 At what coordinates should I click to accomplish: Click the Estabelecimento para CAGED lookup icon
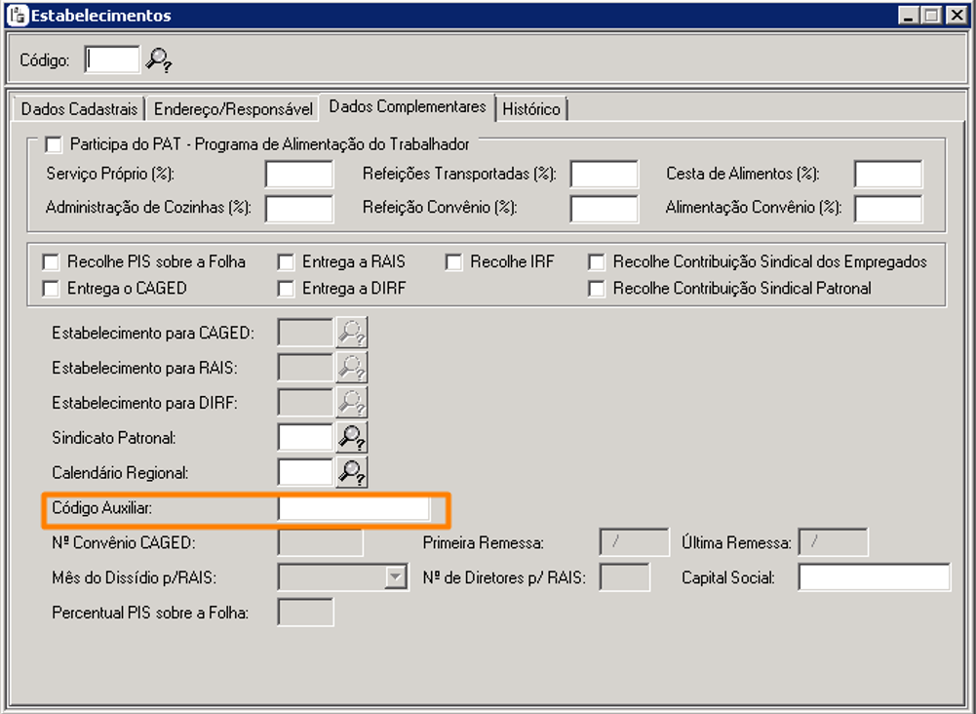pyautogui.click(x=350, y=333)
